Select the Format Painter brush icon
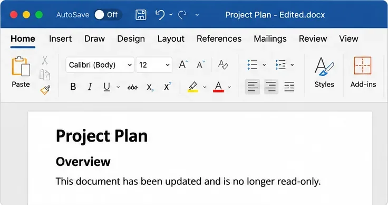 tap(45, 90)
